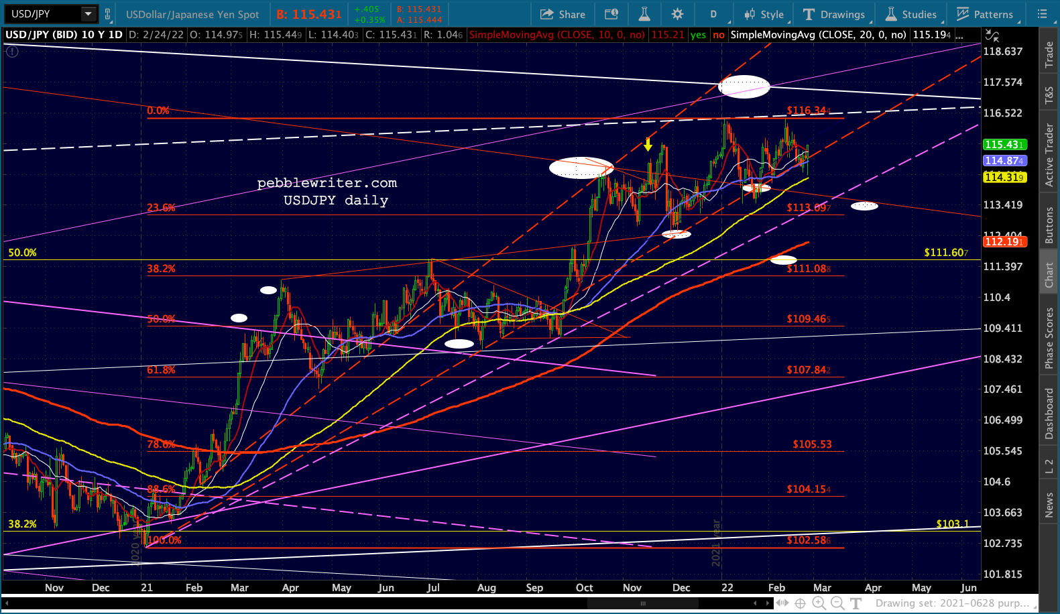
Task: Click the scroll right arrow on time axis
Action: pyautogui.click(x=768, y=603)
